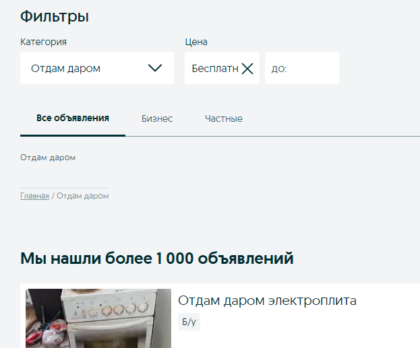The width and height of the screenshot is (420, 348).
Task: Click the 'Б/у' condition tag
Action: [189, 322]
